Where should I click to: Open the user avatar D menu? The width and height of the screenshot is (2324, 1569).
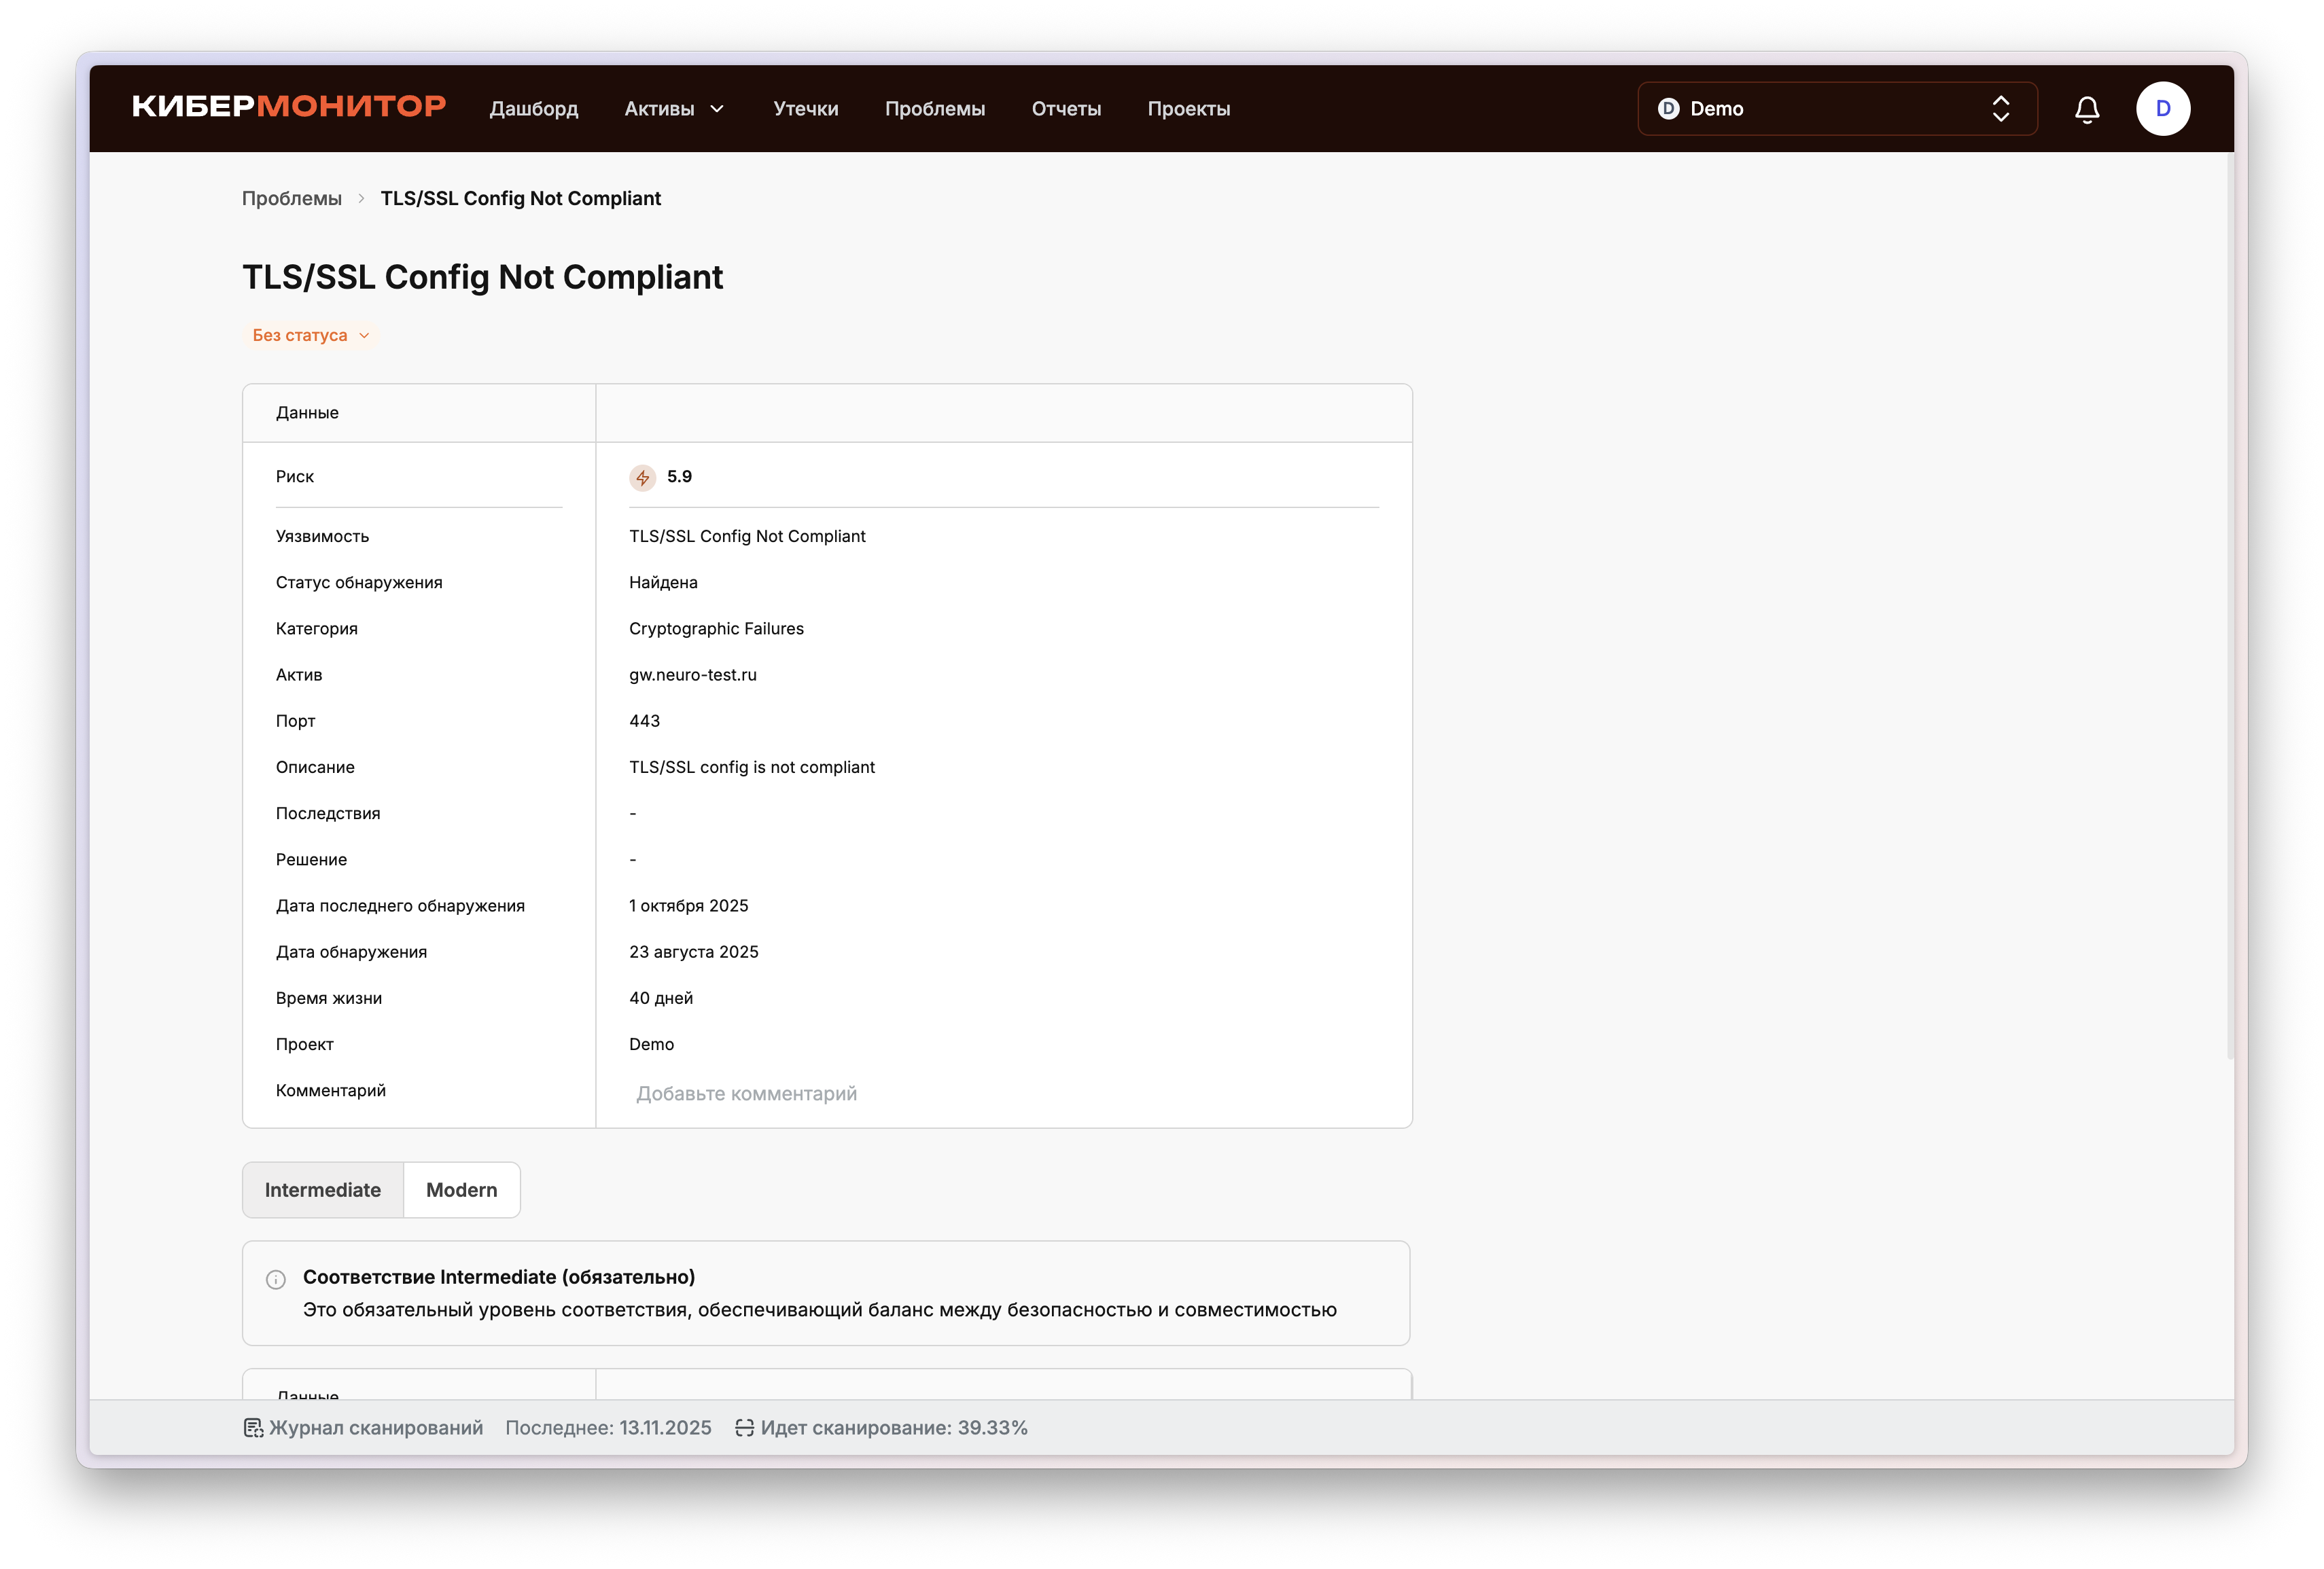point(2162,109)
